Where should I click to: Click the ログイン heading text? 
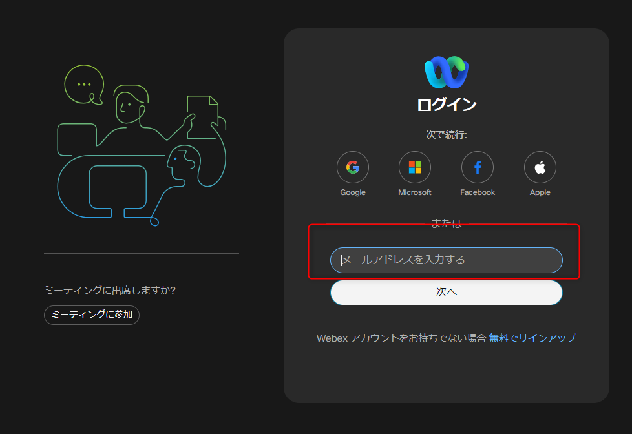447,105
